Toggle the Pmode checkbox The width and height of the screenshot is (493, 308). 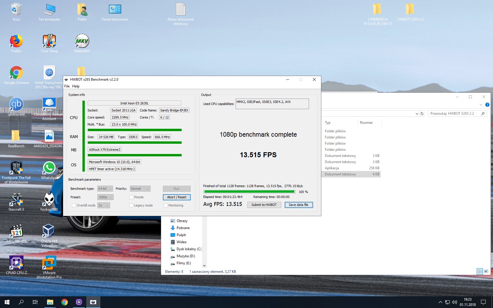click(x=131, y=197)
